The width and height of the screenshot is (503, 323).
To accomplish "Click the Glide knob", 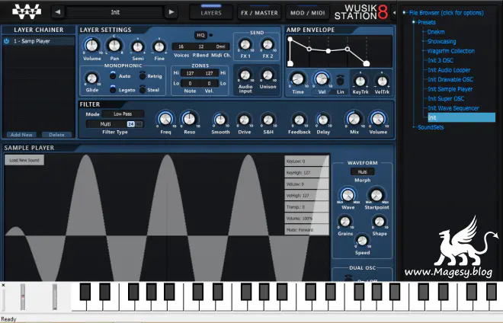I will (x=92, y=78).
